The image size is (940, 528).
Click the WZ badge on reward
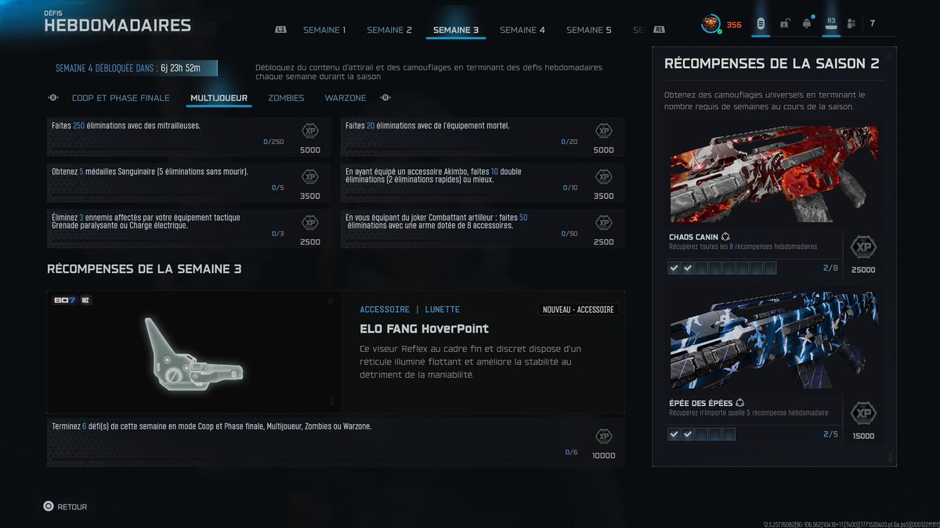point(85,300)
